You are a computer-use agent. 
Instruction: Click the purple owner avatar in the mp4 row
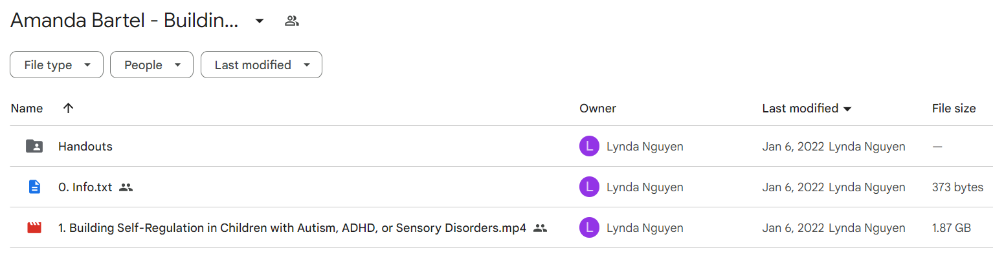click(589, 228)
